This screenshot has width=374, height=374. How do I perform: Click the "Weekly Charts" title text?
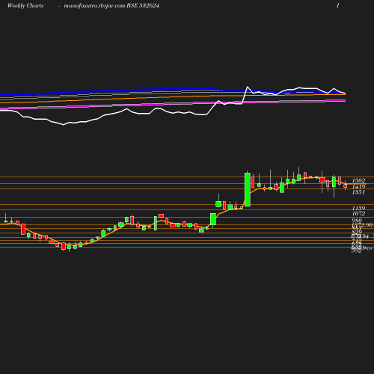pos(25,5)
